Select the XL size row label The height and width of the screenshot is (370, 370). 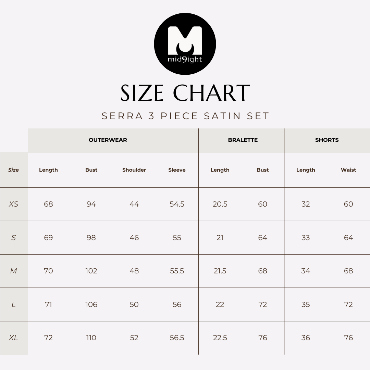tap(14, 338)
